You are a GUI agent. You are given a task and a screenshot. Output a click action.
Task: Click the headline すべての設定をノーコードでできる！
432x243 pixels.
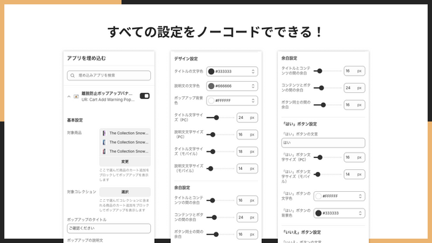click(215, 32)
